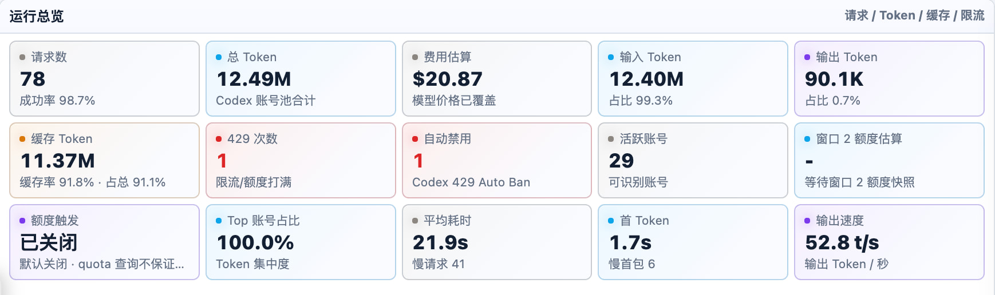Click the 活跃账号 card showing 29
This screenshot has height=295, width=995.
pos(693,160)
